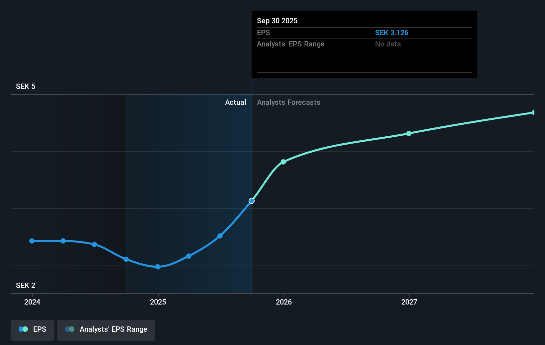Click the 2025 label on the x-axis
The image size is (545, 345).
pos(158,302)
